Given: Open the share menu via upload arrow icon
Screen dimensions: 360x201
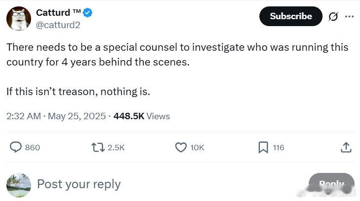Looking at the screenshot, I should [346, 147].
